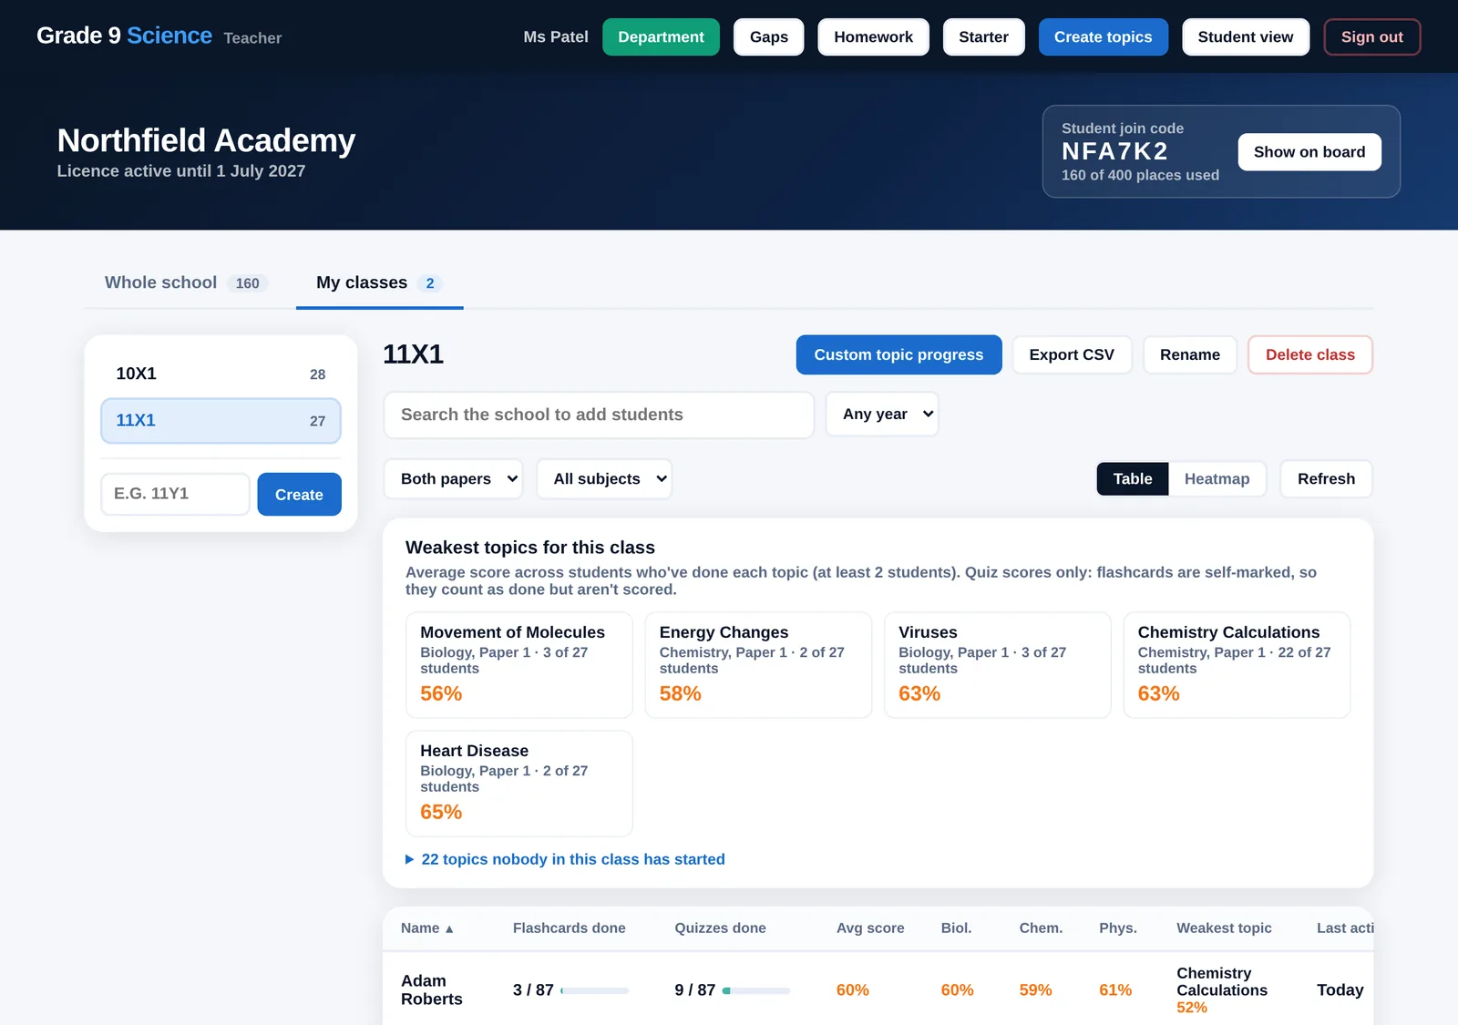This screenshot has height=1025, width=1458.
Task: Click Grade 9 Science logo
Action: coord(124,36)
